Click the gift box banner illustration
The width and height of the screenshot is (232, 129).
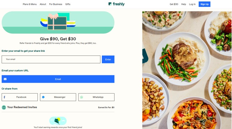click(58, 22)
